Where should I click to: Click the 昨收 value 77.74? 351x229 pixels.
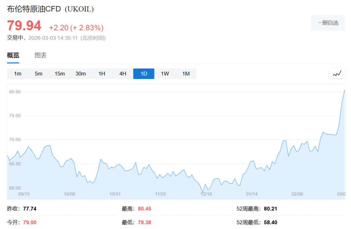coord(30,209)
